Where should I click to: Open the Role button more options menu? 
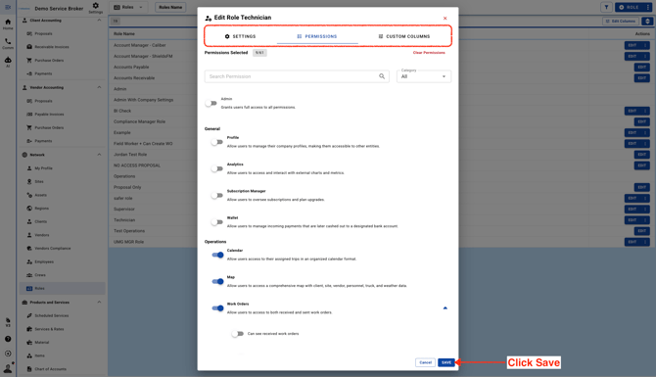[x=648, y=7]
